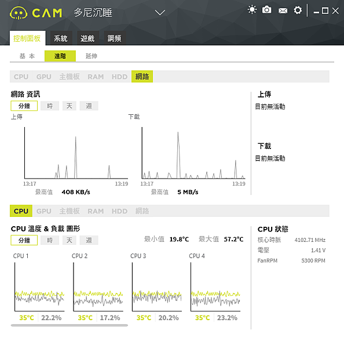Choose 天 range for network info
This screenshot has width=344, height=348.
point(69,106)
